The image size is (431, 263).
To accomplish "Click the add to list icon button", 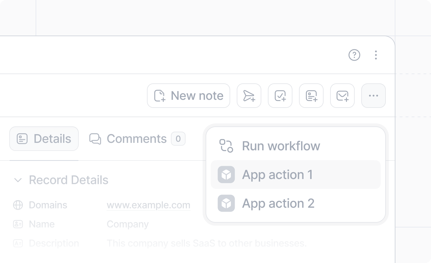I will click(311, 96).
